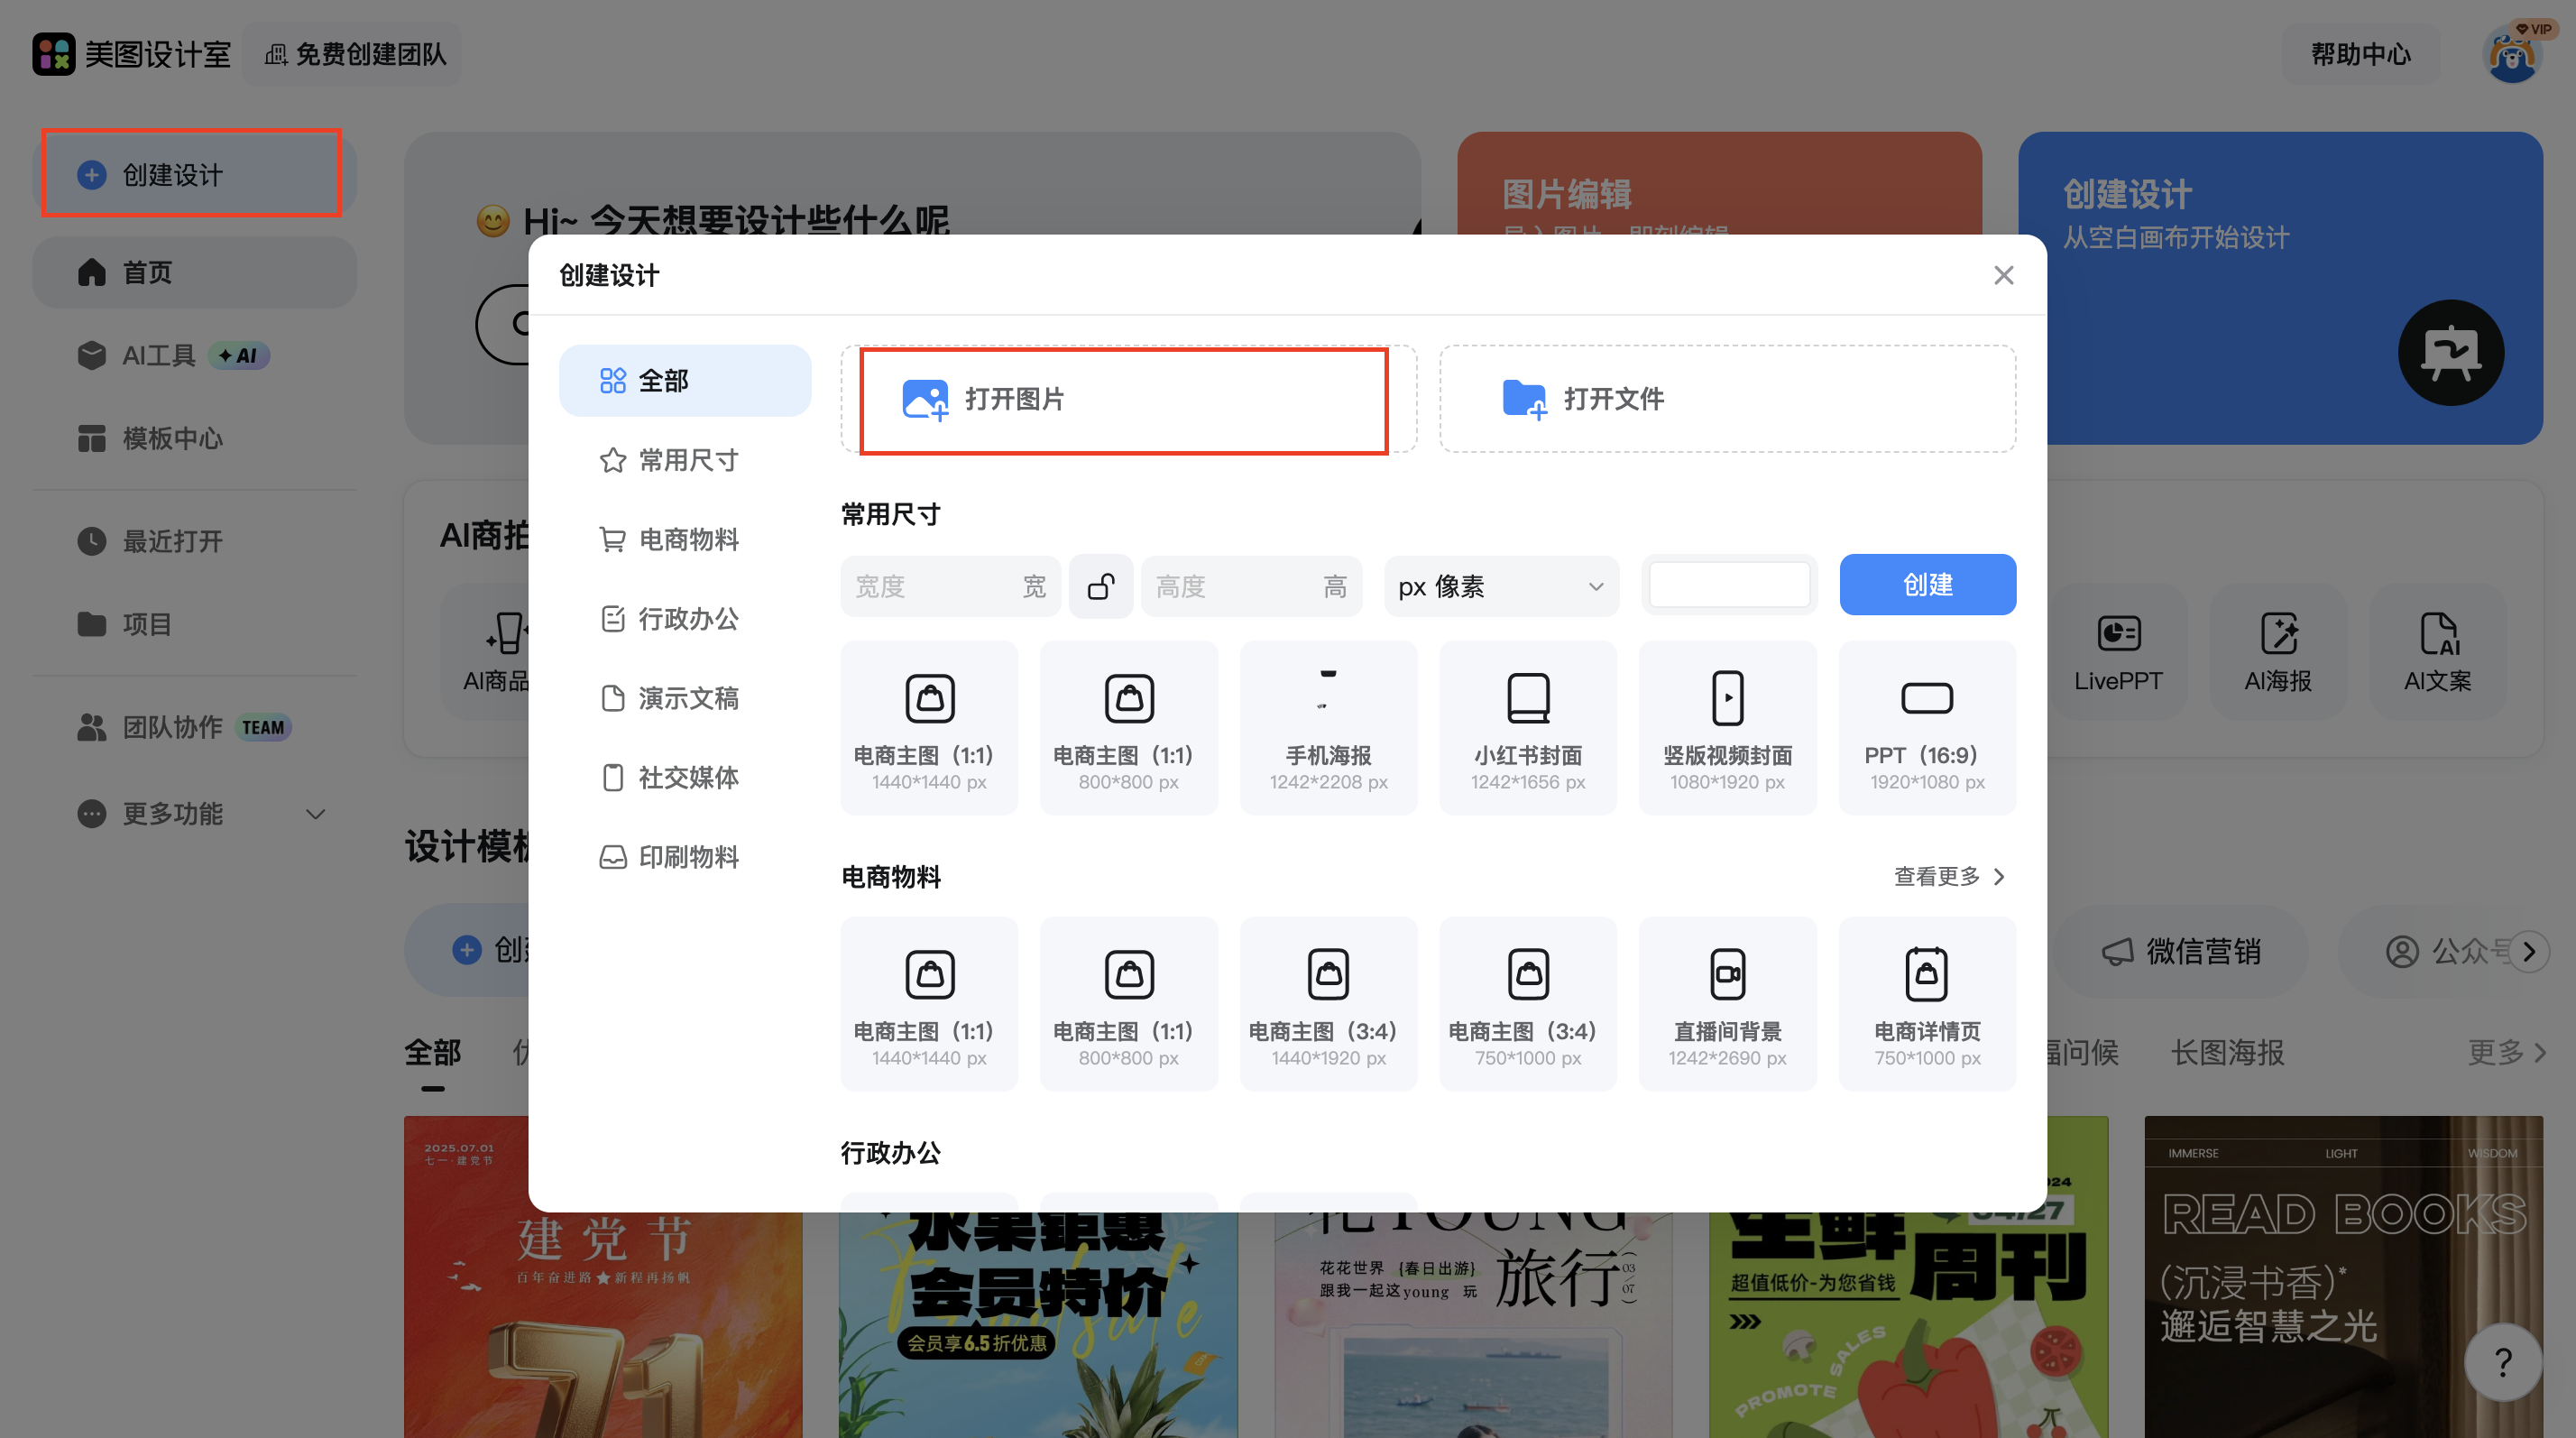
Task: Open the px 像素 unit dropdown
Action: [x=1499, y=586]
